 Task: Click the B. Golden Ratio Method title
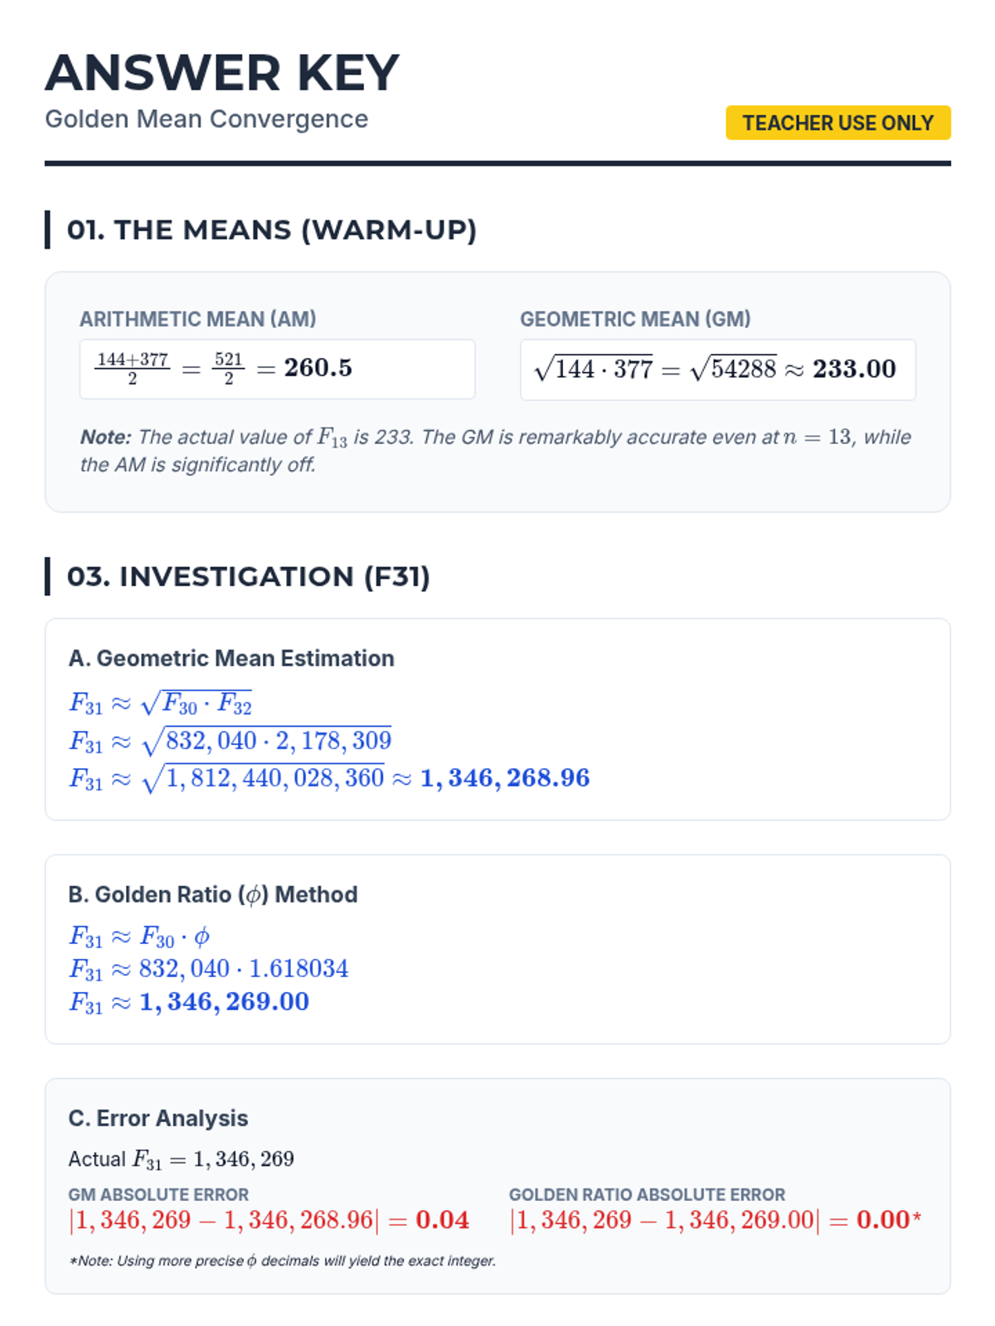(x=213, y=894)
